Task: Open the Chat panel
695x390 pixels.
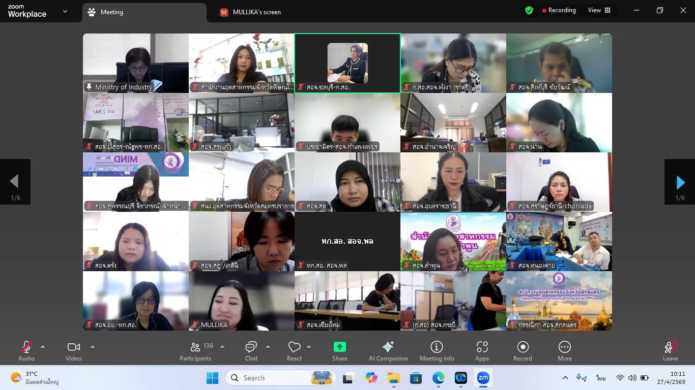Action: tap(251, 351)
